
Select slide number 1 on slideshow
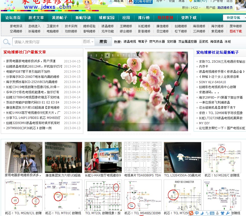91,55
